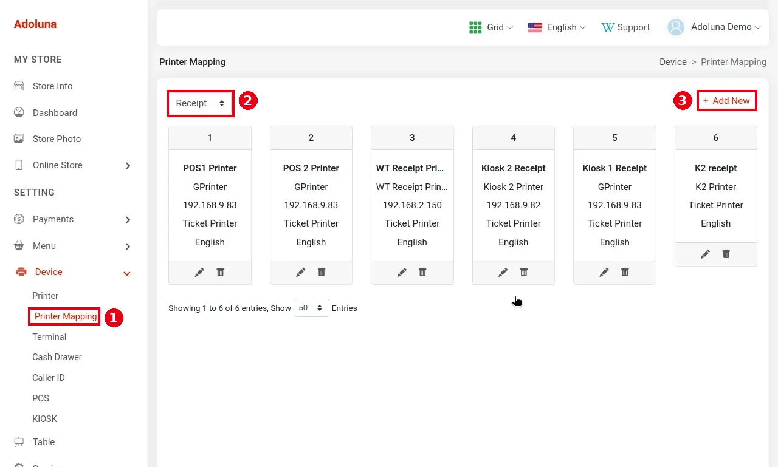Screen dimensions: 778x467
Task: Edit the POS1 Printer mapping pencil icon
Action: coord(199,273)
